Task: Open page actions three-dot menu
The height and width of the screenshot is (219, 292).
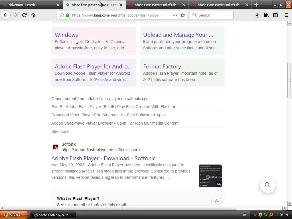Action: 175,15
